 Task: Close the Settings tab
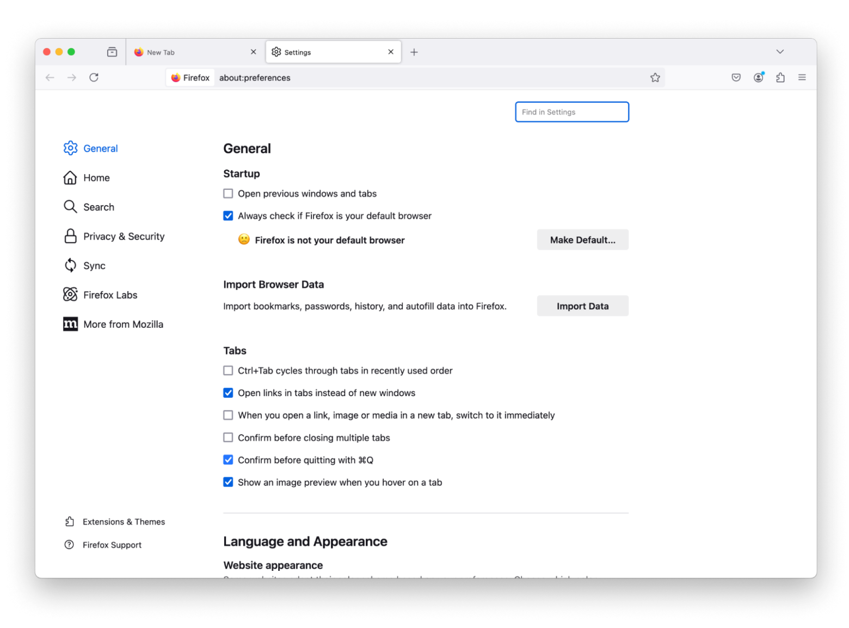tap(391, 52)
